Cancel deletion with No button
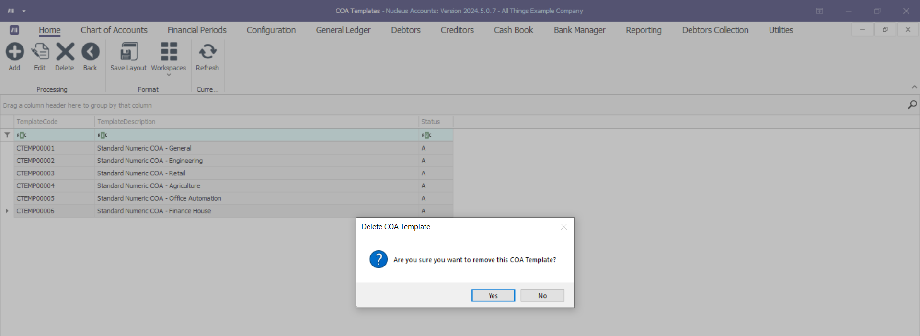The height and width of the screenshot is (336, 920). click(542, 295)
